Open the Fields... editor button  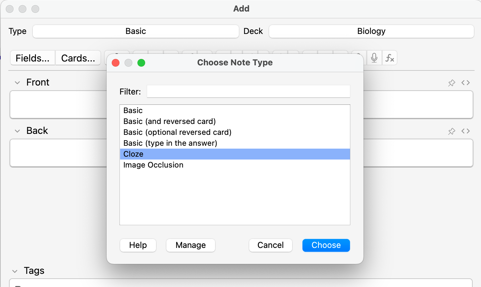pyautogui.click(x=32, y=58)
